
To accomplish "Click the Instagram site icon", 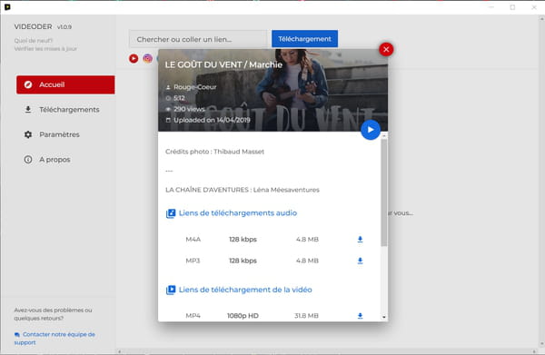I will (148, 58).
